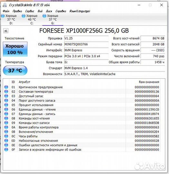Viewport: 169px width, 174px height.
Task: Click status orb for attribute 06
Action: click(6, 110)
